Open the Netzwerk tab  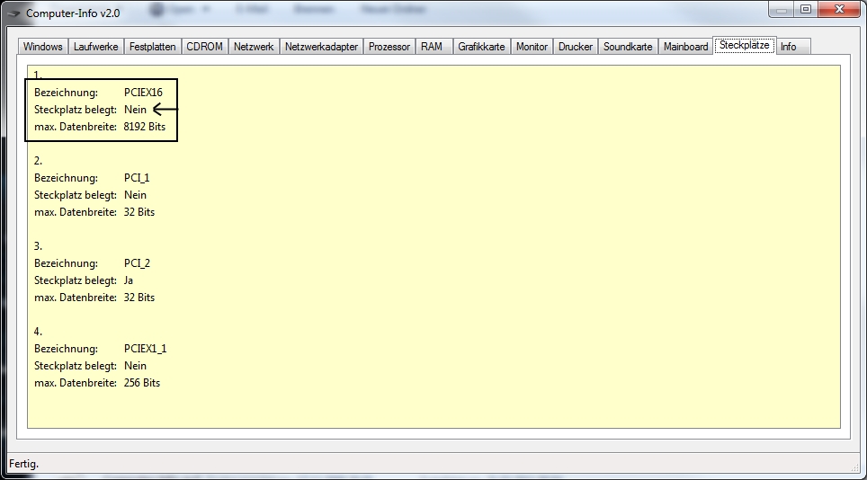point(254,47)
